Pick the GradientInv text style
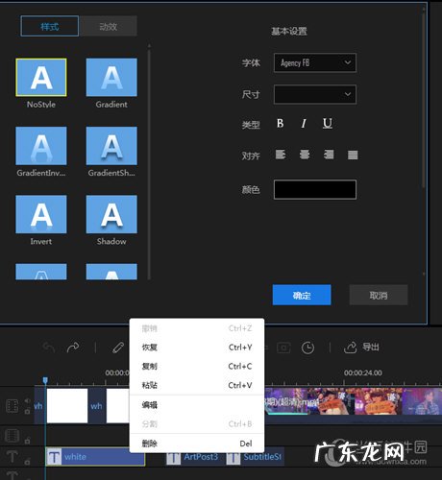442x480 pixels. click(x=41, y=146)
